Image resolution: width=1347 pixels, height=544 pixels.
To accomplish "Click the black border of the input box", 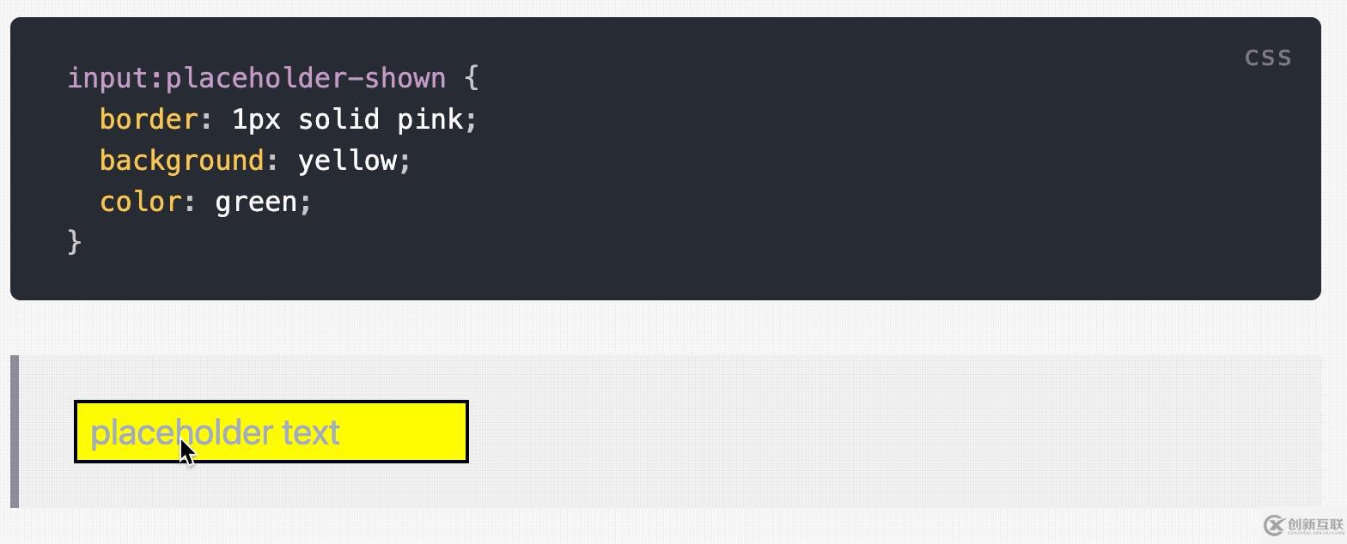I will (271, 402).
